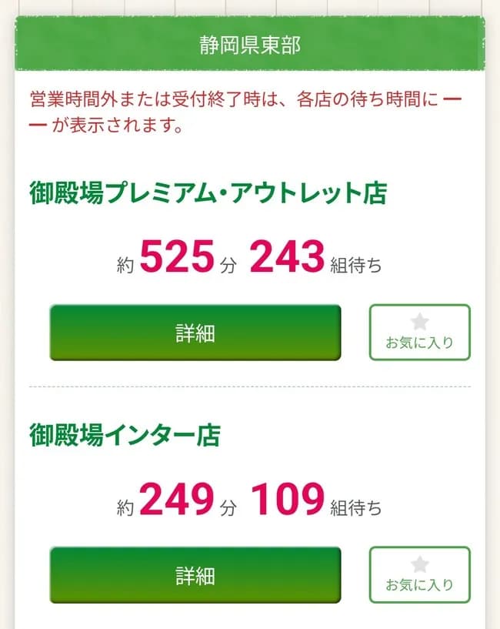Select the 静岡県東部 region header tab
Image resolution: width=500 pixels, height=629 pixels.
click(250, 44)
